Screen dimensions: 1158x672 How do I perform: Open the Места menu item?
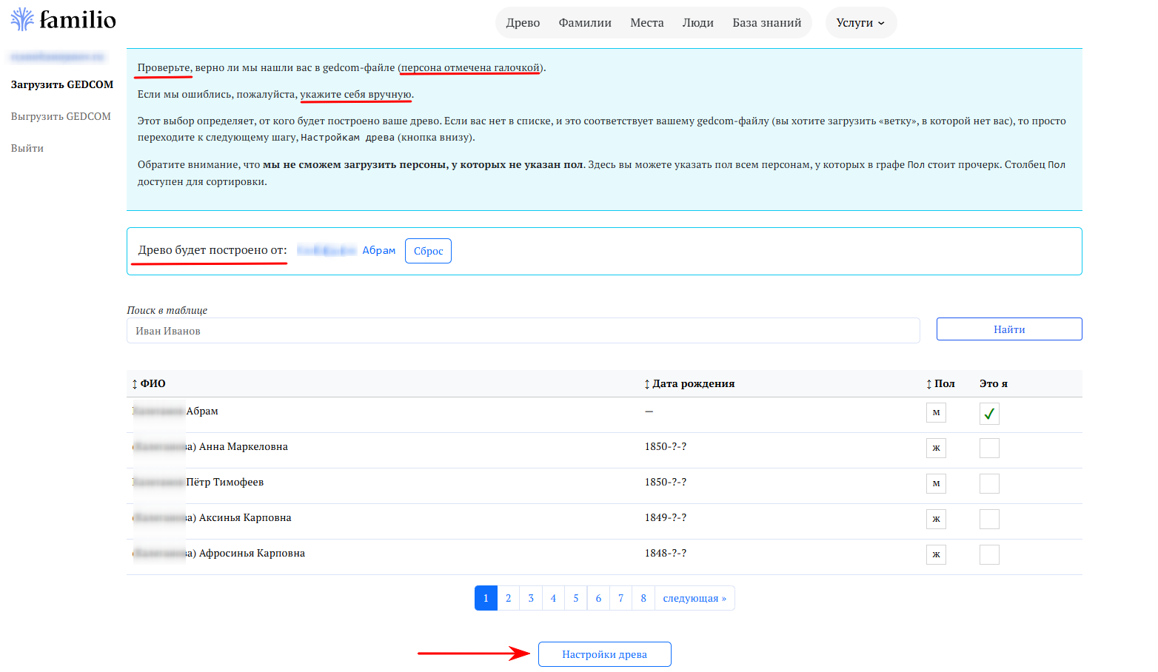coord(647,23)
